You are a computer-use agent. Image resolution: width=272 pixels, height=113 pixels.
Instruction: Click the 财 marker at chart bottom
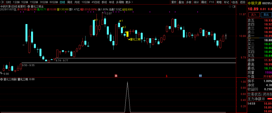[x=200, y=76]
